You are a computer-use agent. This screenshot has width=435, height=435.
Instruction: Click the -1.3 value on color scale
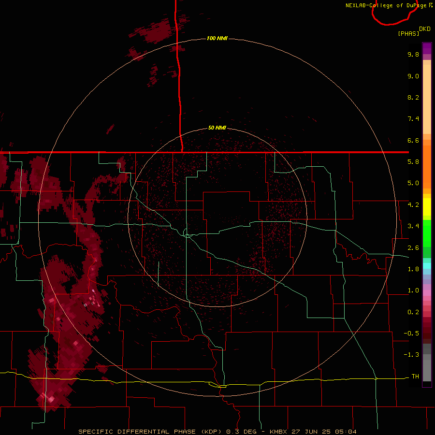tap(411, 355)
